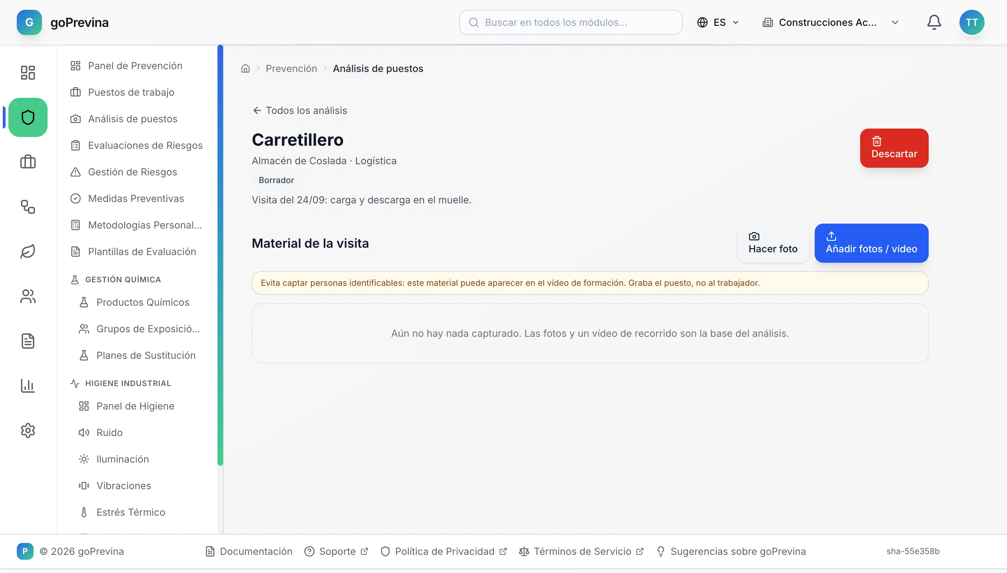Image resolution: width=1007 pixels, height=573 pixels.
Task: Open Análisis de puestos menu item
Action: pyautogui.click(x=137, y=119)
